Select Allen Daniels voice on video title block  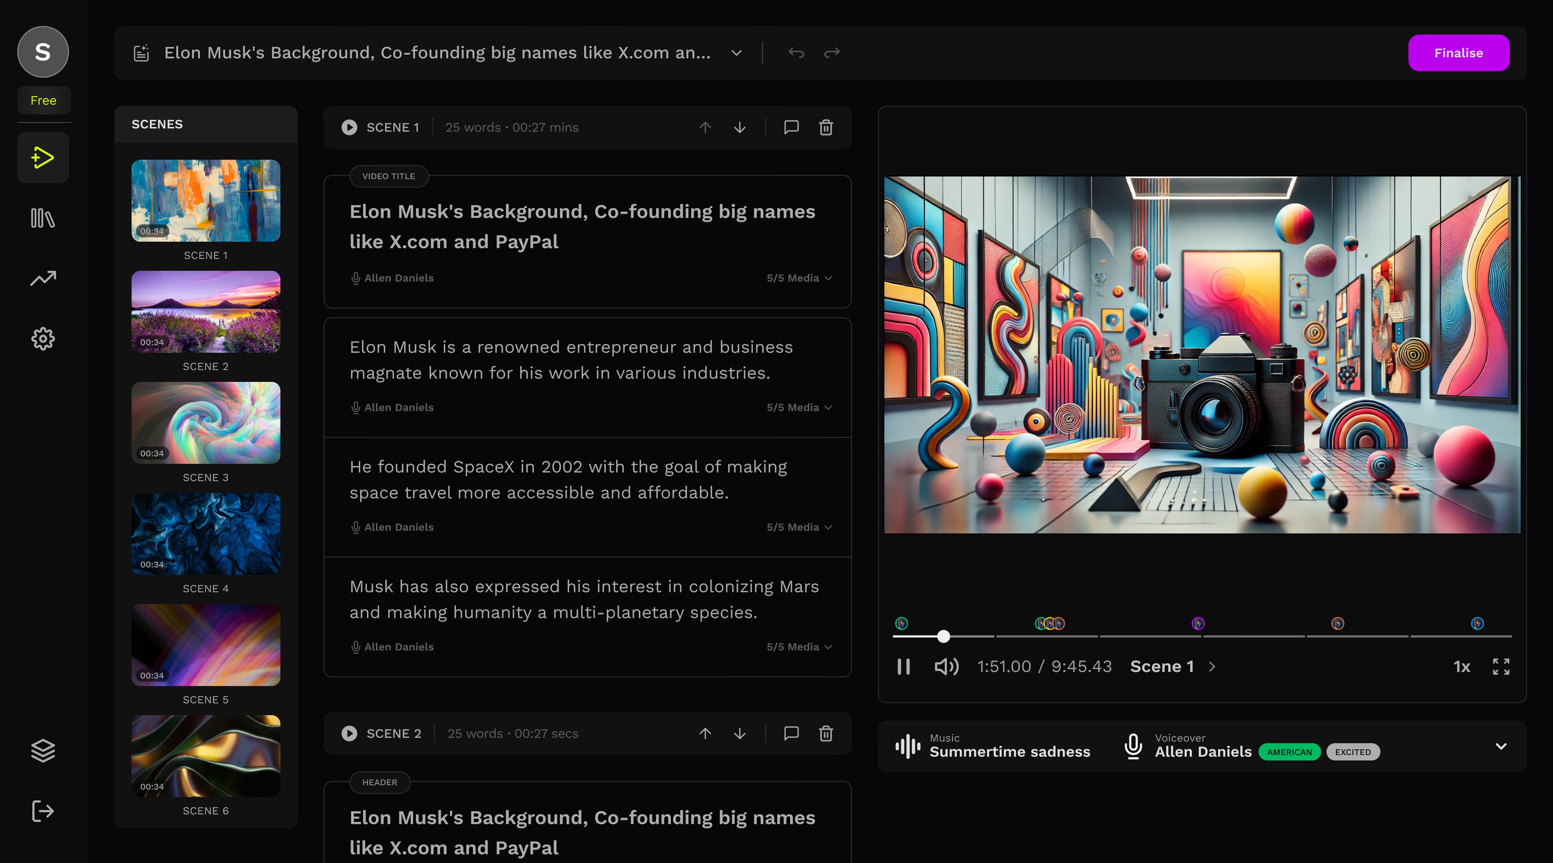[x=392, y=278]
